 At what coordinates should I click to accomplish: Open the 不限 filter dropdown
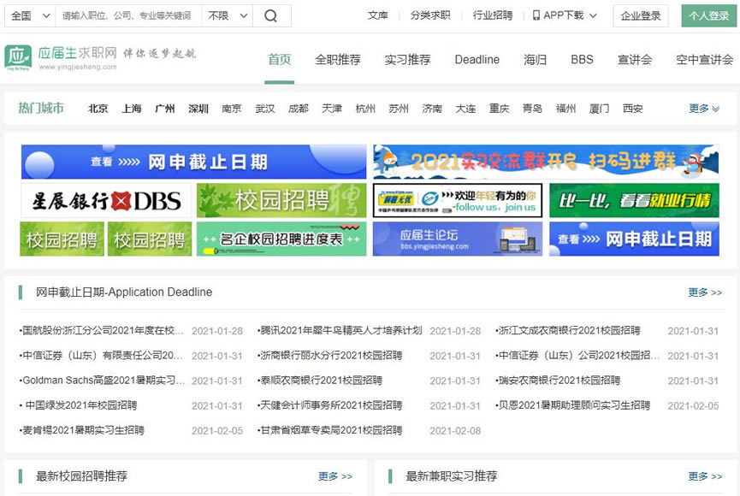coord(228,16)
